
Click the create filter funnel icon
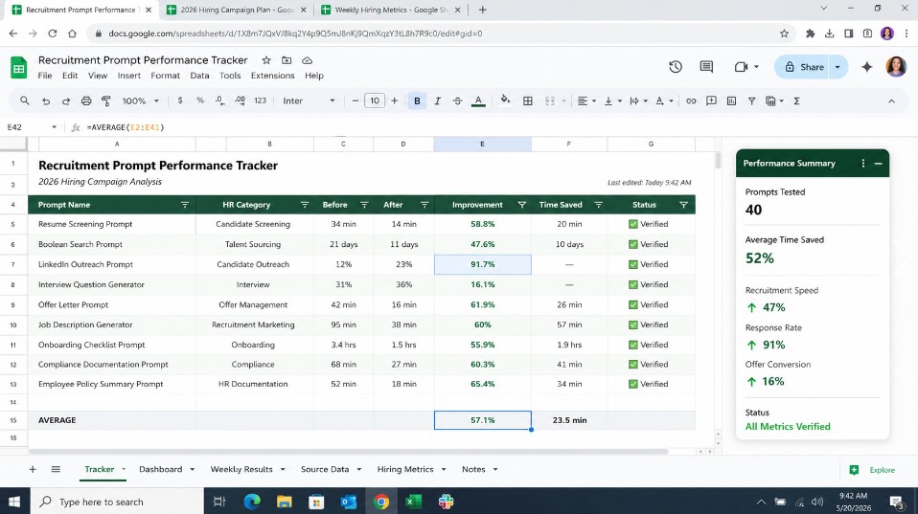751,101
